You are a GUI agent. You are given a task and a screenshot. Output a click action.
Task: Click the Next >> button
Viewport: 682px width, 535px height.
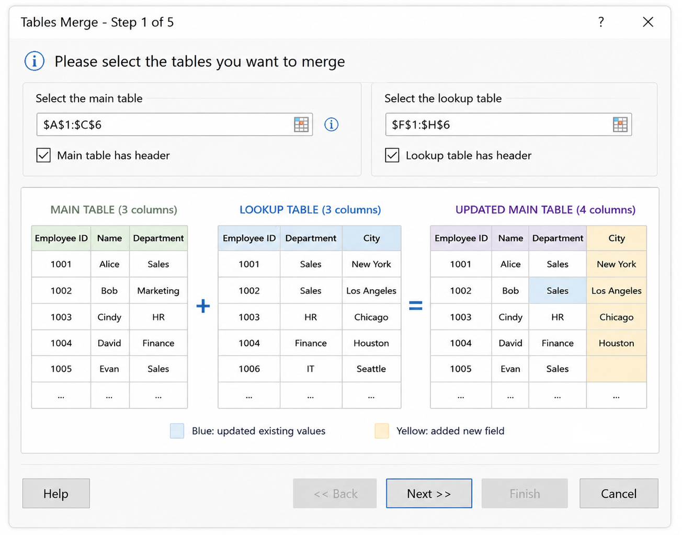pos(429,494)
